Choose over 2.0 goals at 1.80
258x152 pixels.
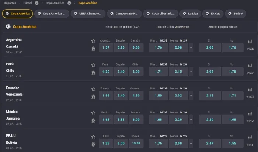[158, 95]
